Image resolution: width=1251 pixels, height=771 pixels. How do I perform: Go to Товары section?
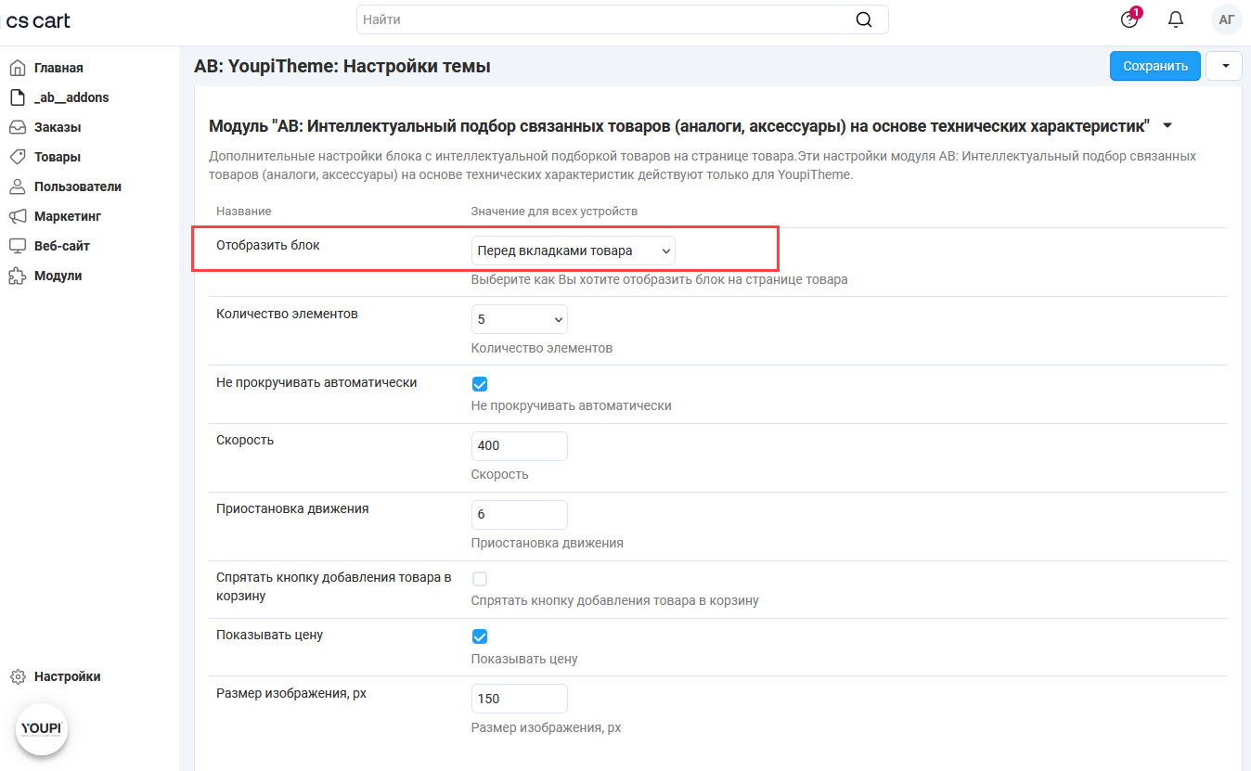pos(58,157)
